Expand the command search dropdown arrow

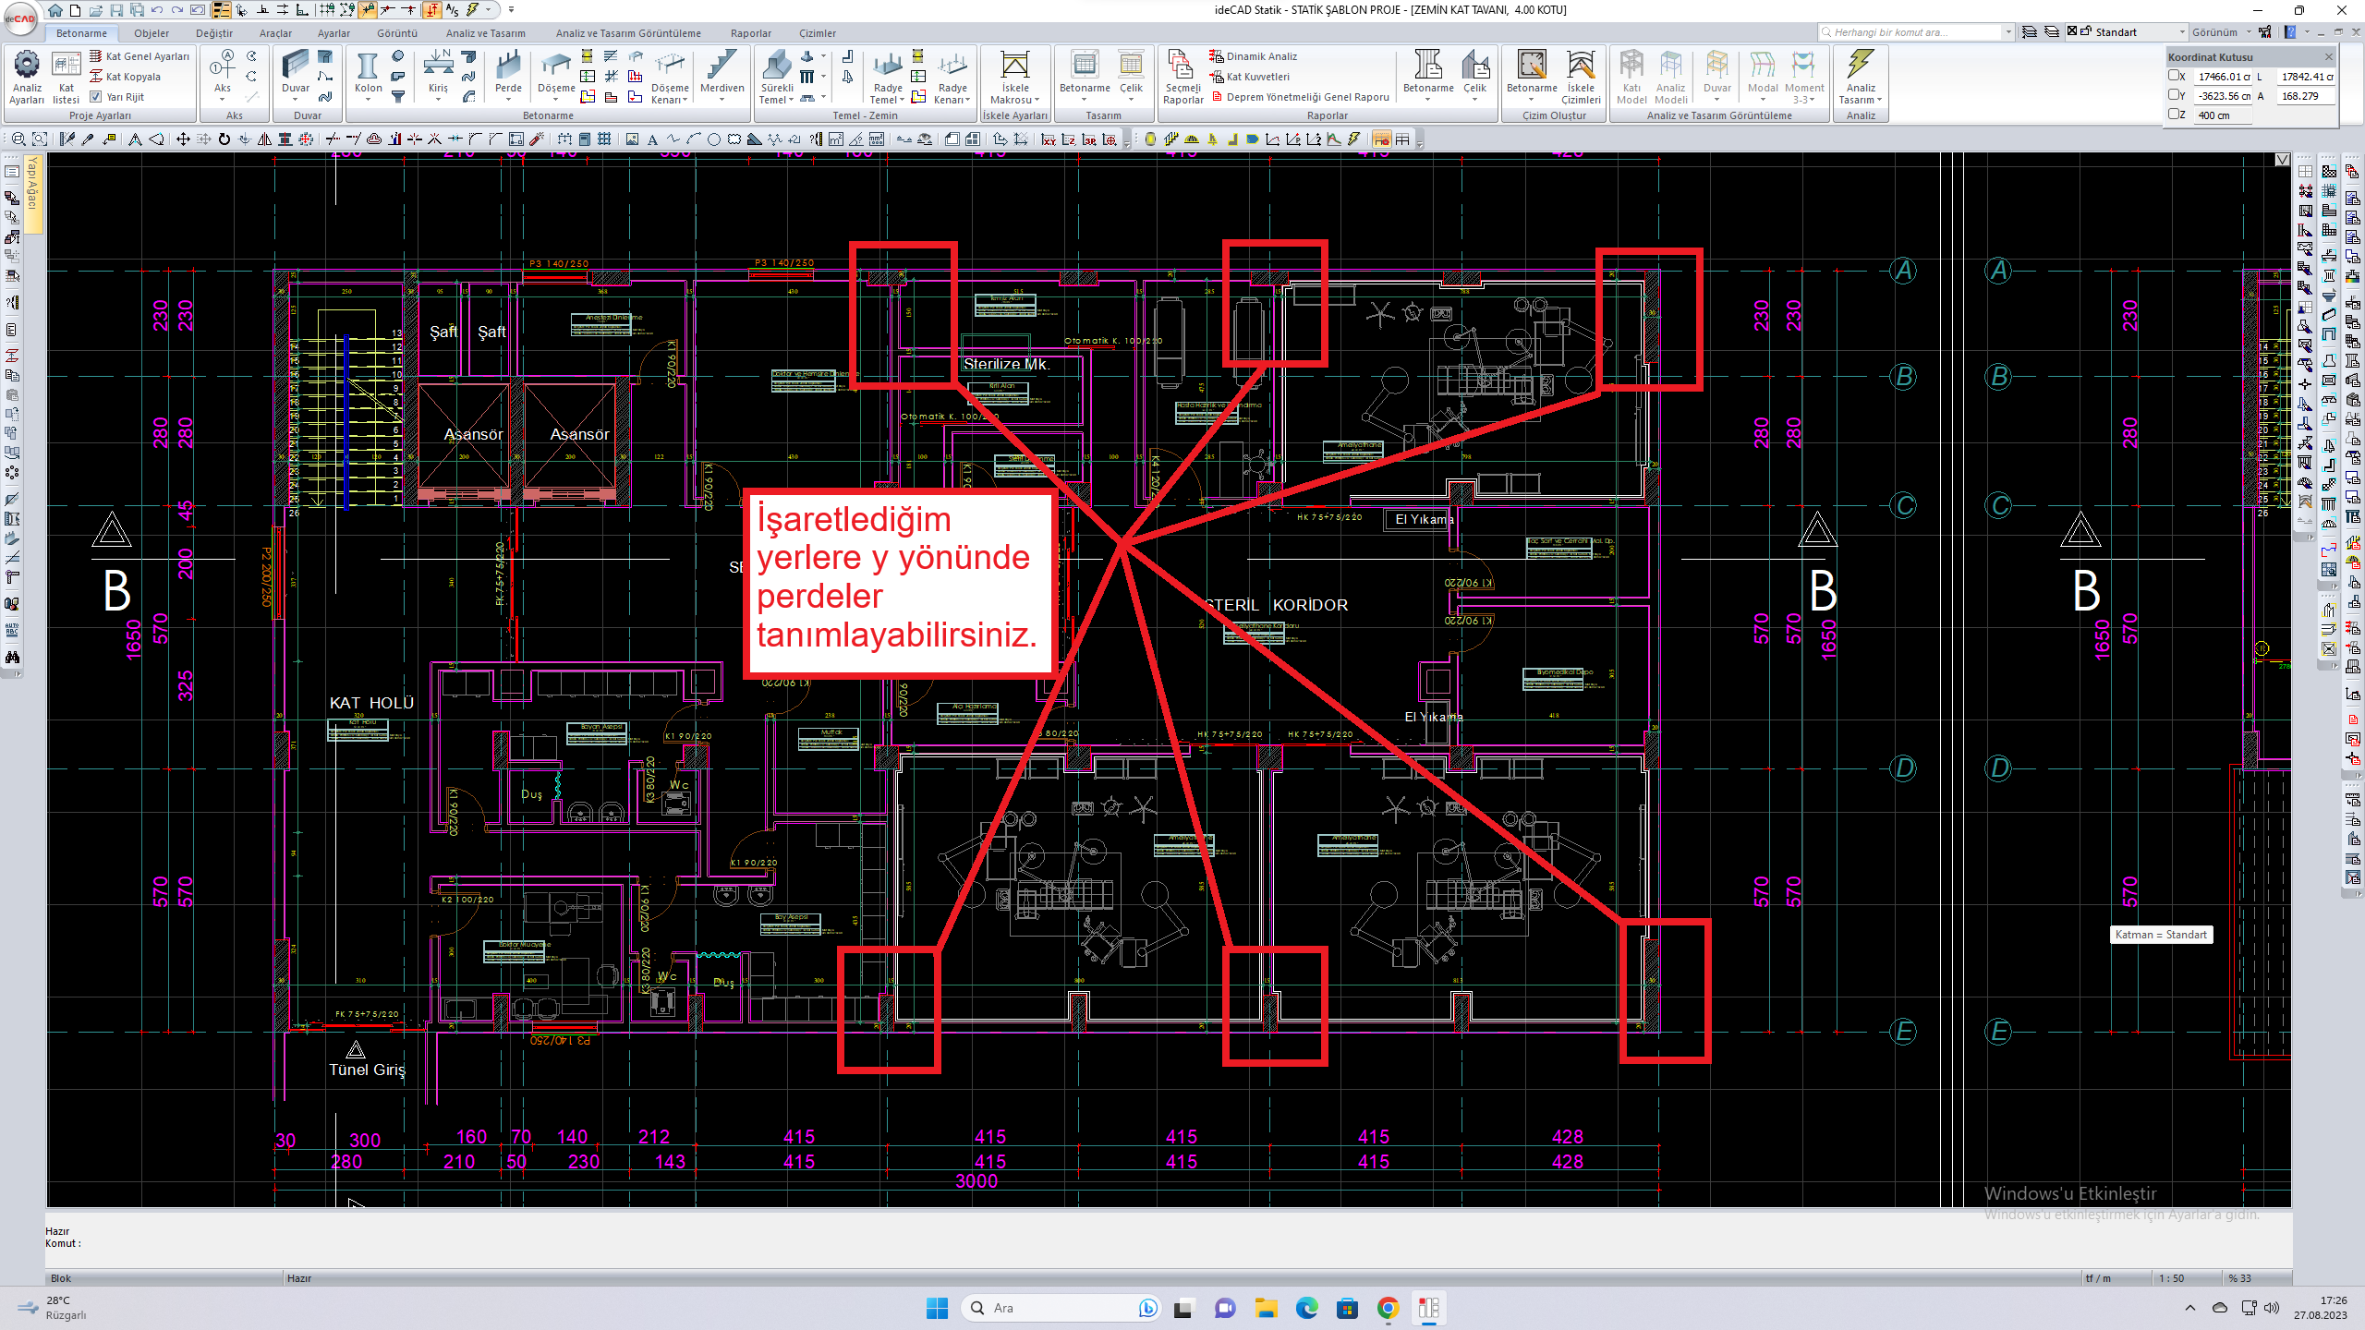point(2008,32)
